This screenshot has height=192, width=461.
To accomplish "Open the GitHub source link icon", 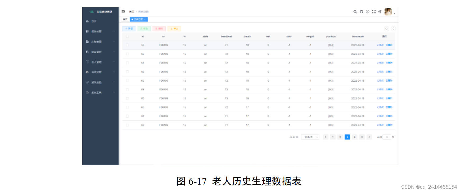I will tap(361, 12).
